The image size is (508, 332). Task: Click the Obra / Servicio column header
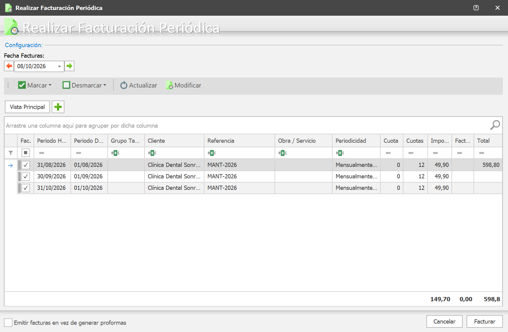(304, 141)
